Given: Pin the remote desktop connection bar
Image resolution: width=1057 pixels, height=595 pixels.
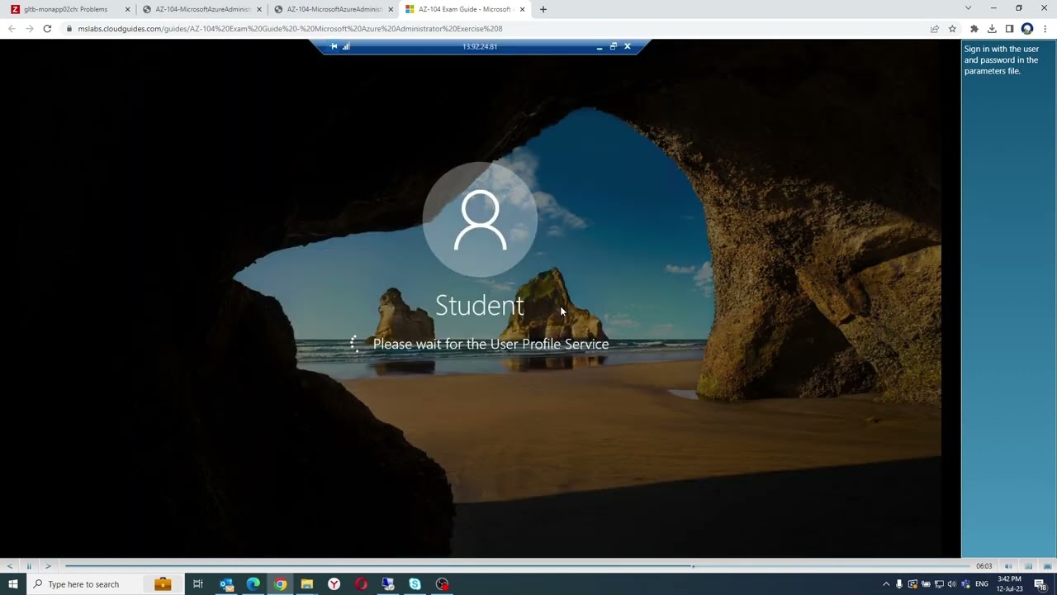Looking at the screenshot, I should (334, 46).
